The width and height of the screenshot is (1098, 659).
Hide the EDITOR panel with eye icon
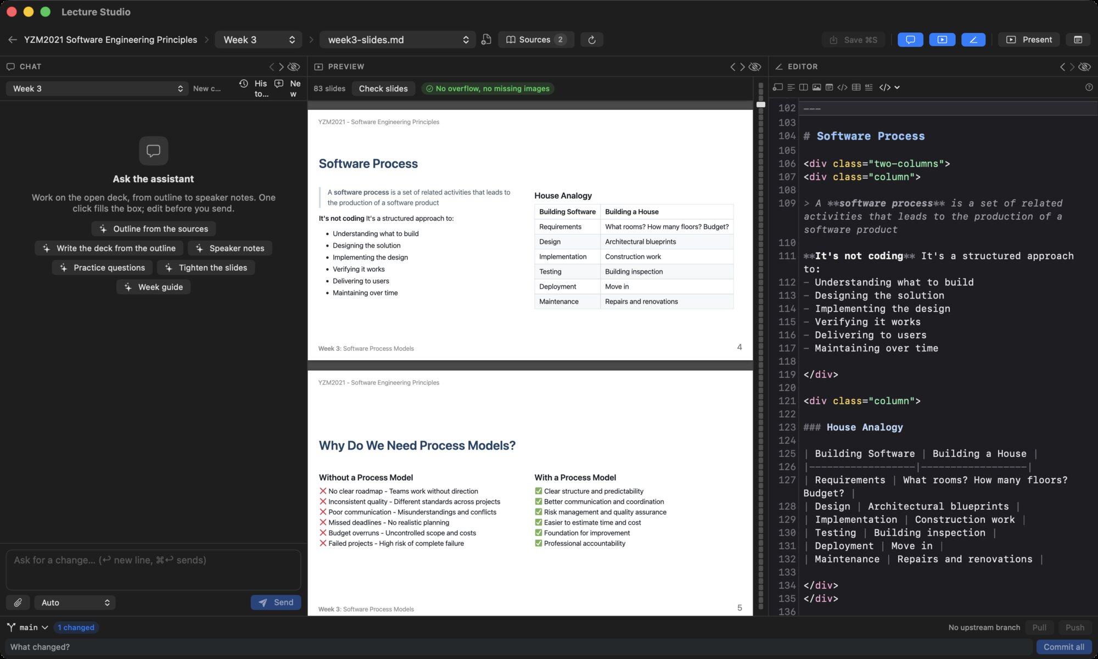click(1085, 66)
